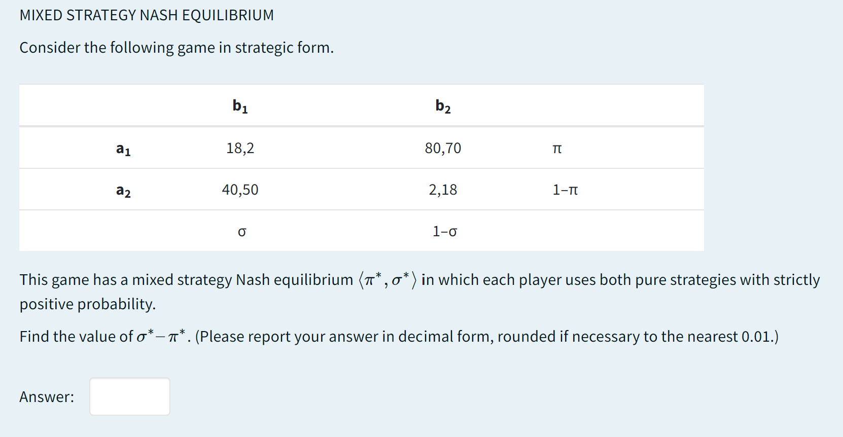The height and width of the screenshot is (437, 843).
Task: Click the π probability label
Action: pos(556,148)
